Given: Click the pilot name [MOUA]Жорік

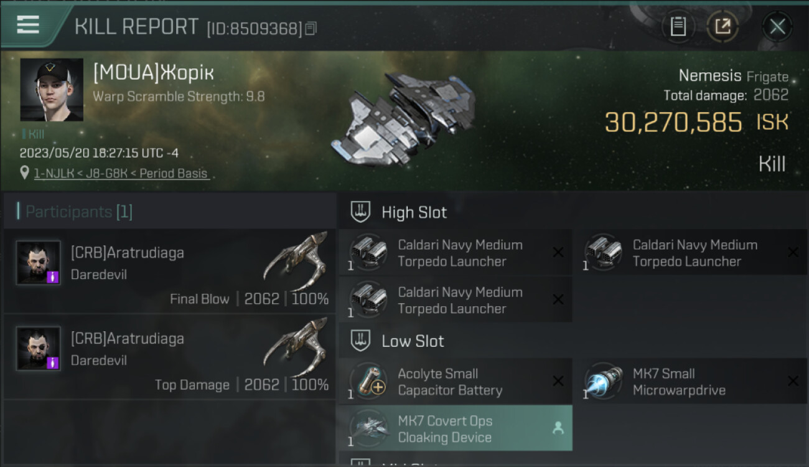Looking at the screenshot, I should pyautogui.click(x=154, y=73).
